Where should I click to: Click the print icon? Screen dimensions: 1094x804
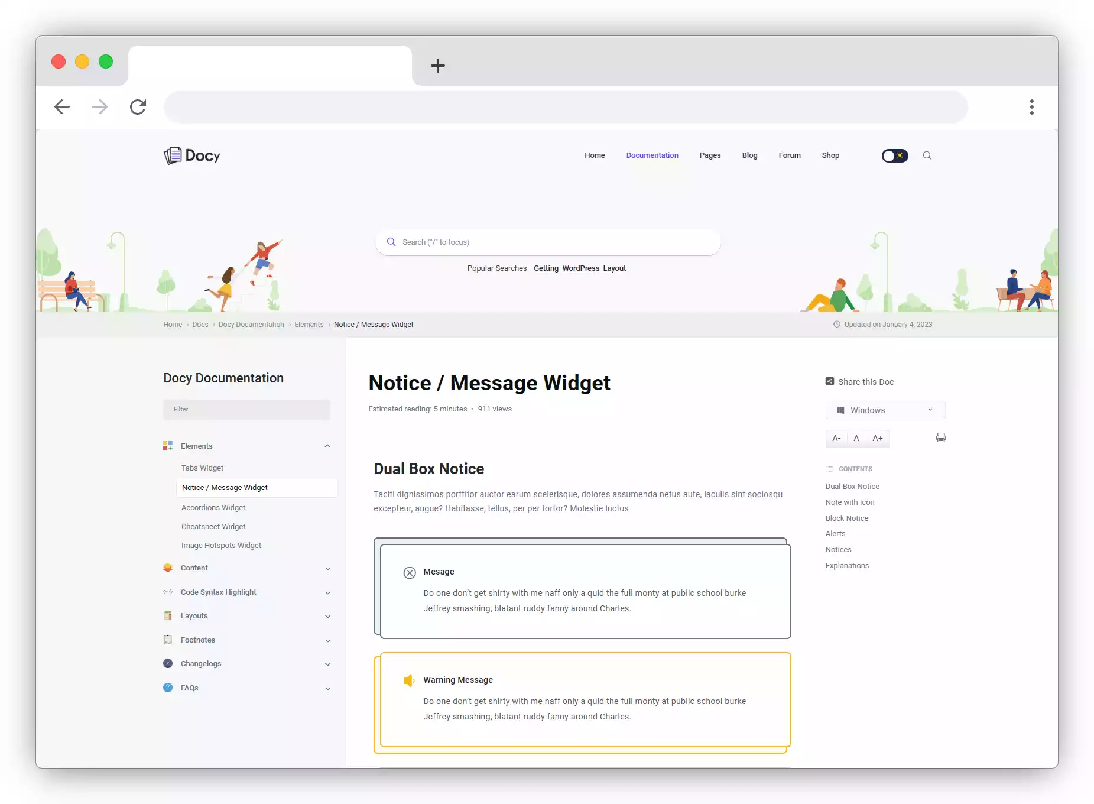click(941, 437)
